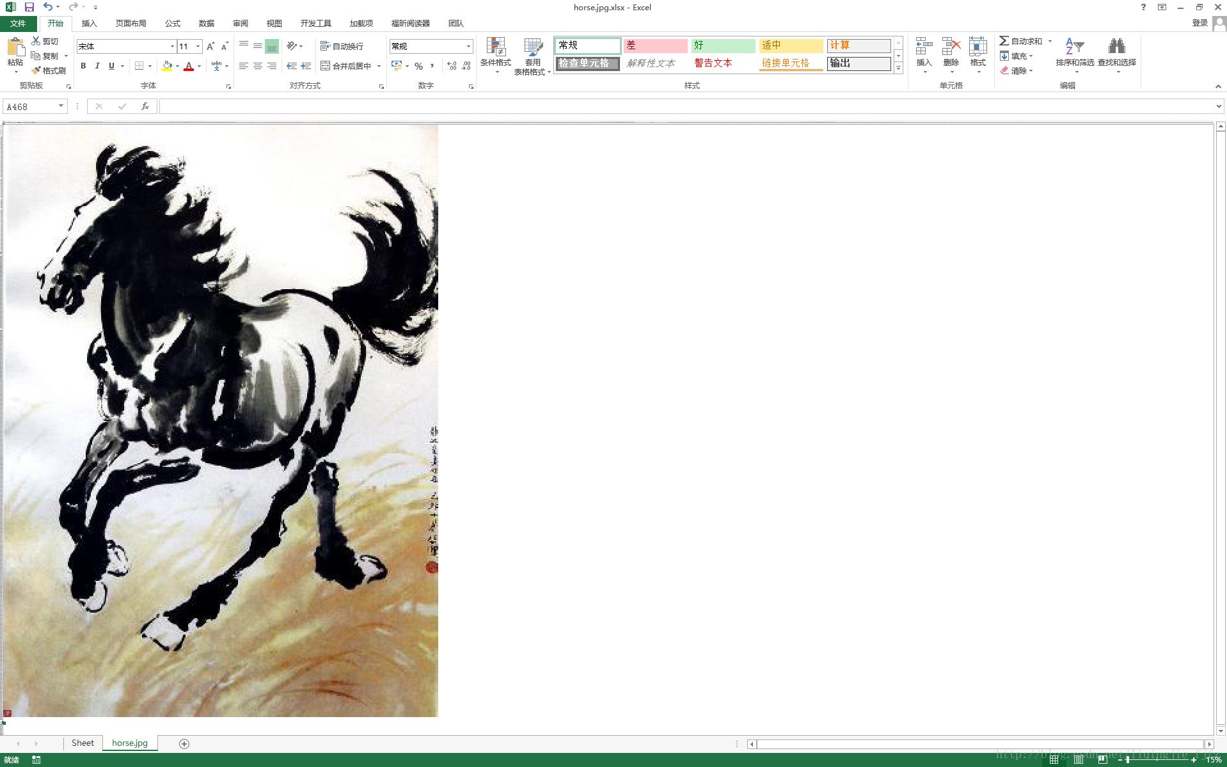Click inside the formula bar input
This screenshot has width=1227, height=767.
(x=686, y=106)
